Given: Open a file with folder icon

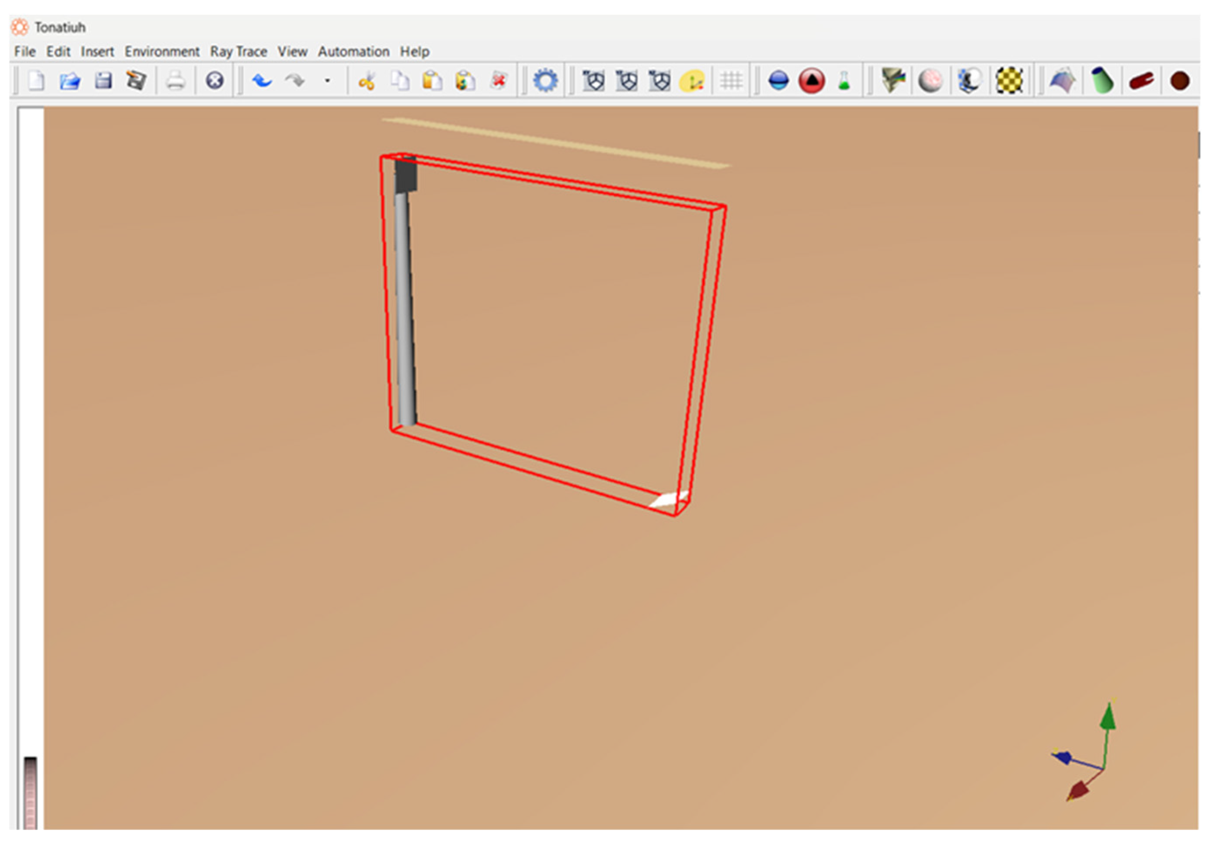Looking at the screenshot, I should 69,81.
